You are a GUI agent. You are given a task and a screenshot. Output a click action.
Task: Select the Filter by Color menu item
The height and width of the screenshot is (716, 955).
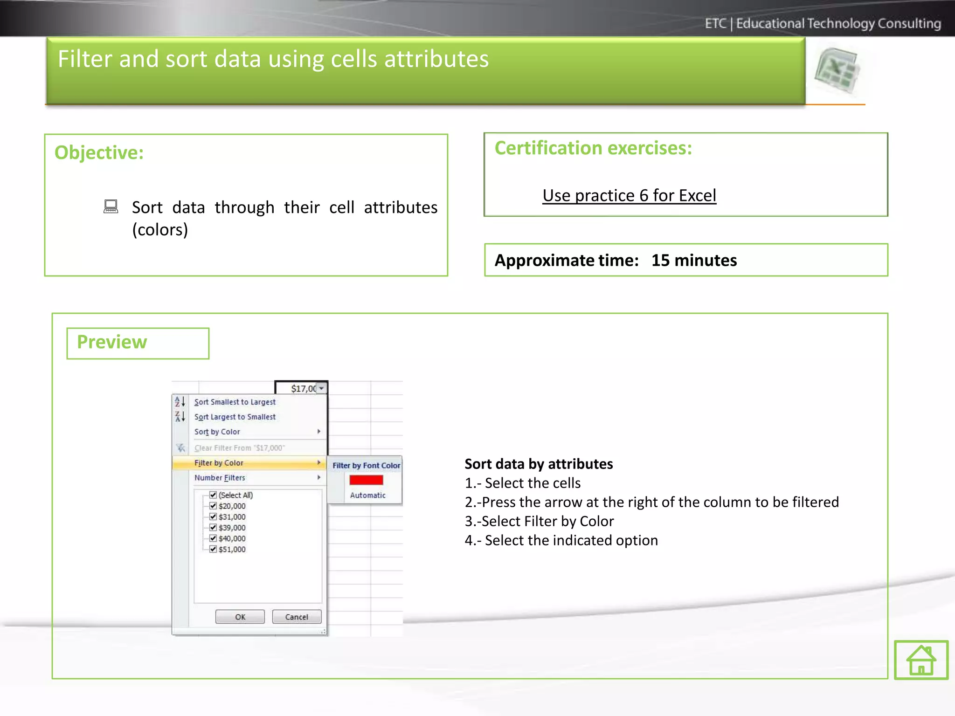click(x=249, y=463)
